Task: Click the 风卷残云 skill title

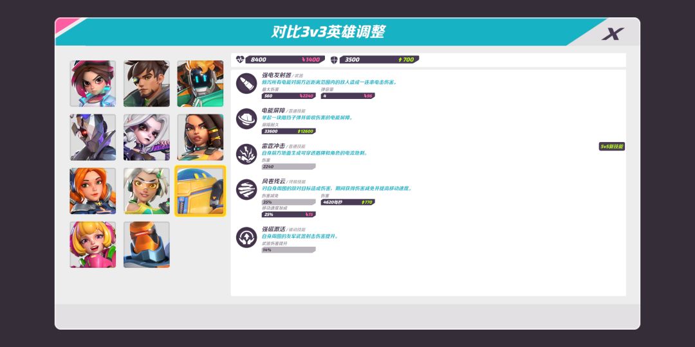Action: coord(273,181)
